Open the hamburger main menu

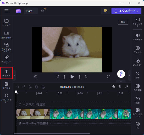7,11
